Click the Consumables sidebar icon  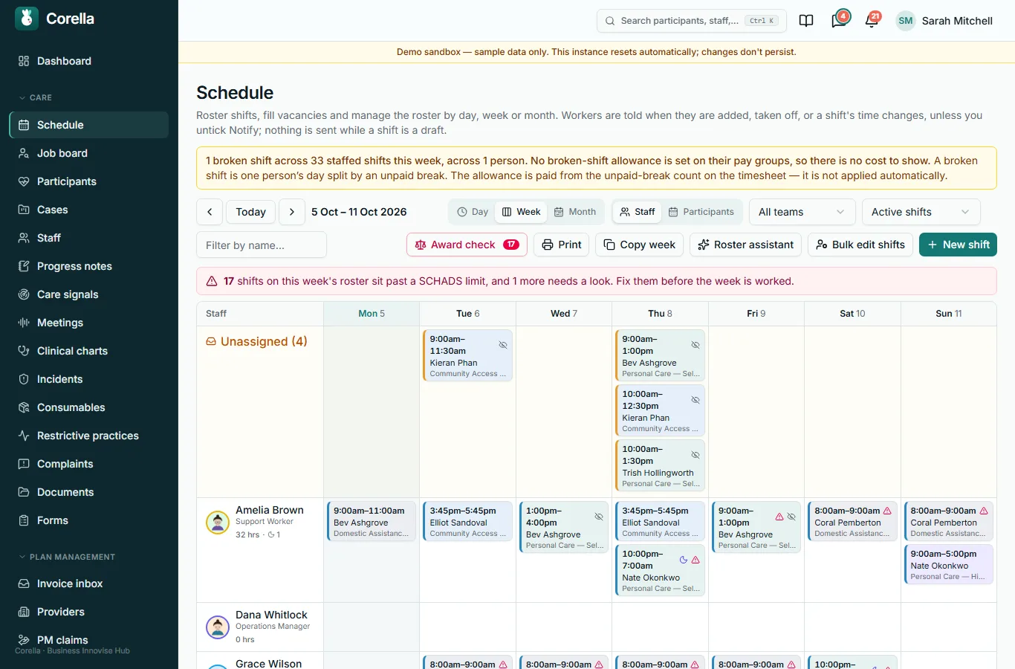click(x=24, y=407)
